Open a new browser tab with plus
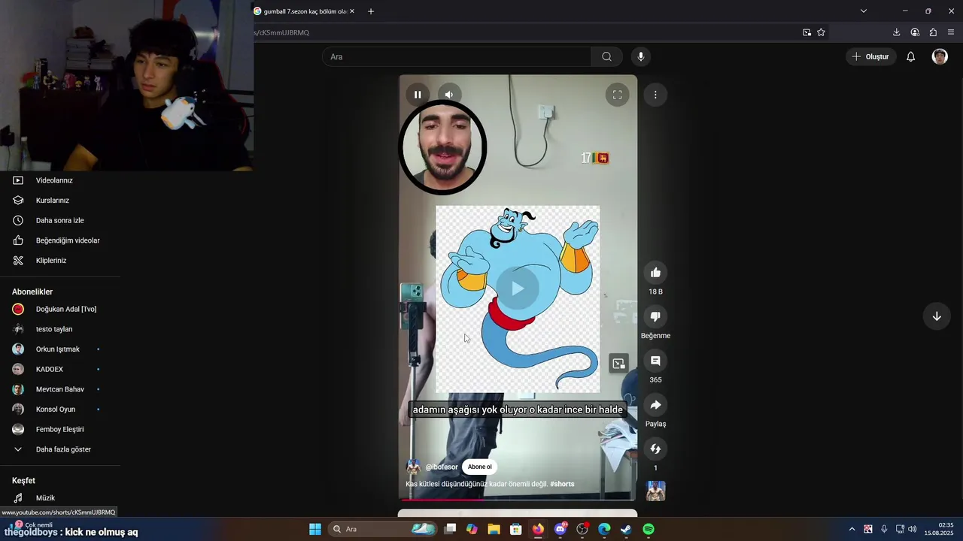963x541 pixels. [370, 11]
